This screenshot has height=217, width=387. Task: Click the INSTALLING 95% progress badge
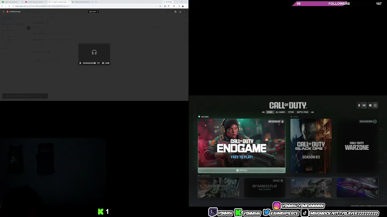point(368,121)
